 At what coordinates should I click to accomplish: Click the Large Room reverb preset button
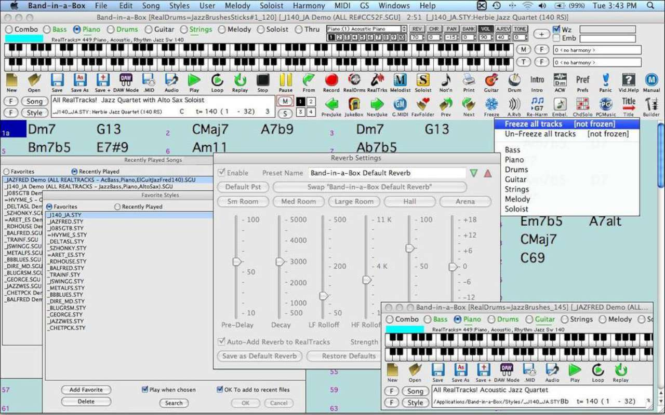[354, 201]
